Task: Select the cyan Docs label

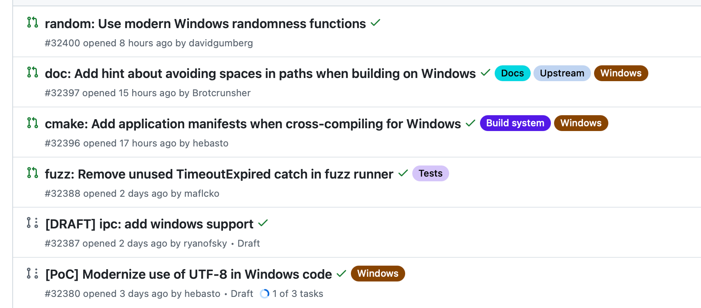Action: (x=512, y=73)
